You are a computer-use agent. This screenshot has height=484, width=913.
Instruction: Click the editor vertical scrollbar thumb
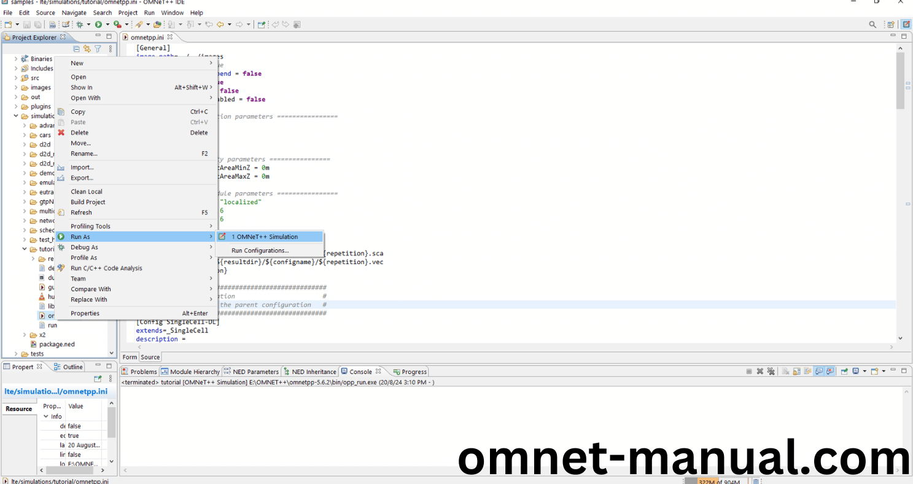[x=900, y=80]
